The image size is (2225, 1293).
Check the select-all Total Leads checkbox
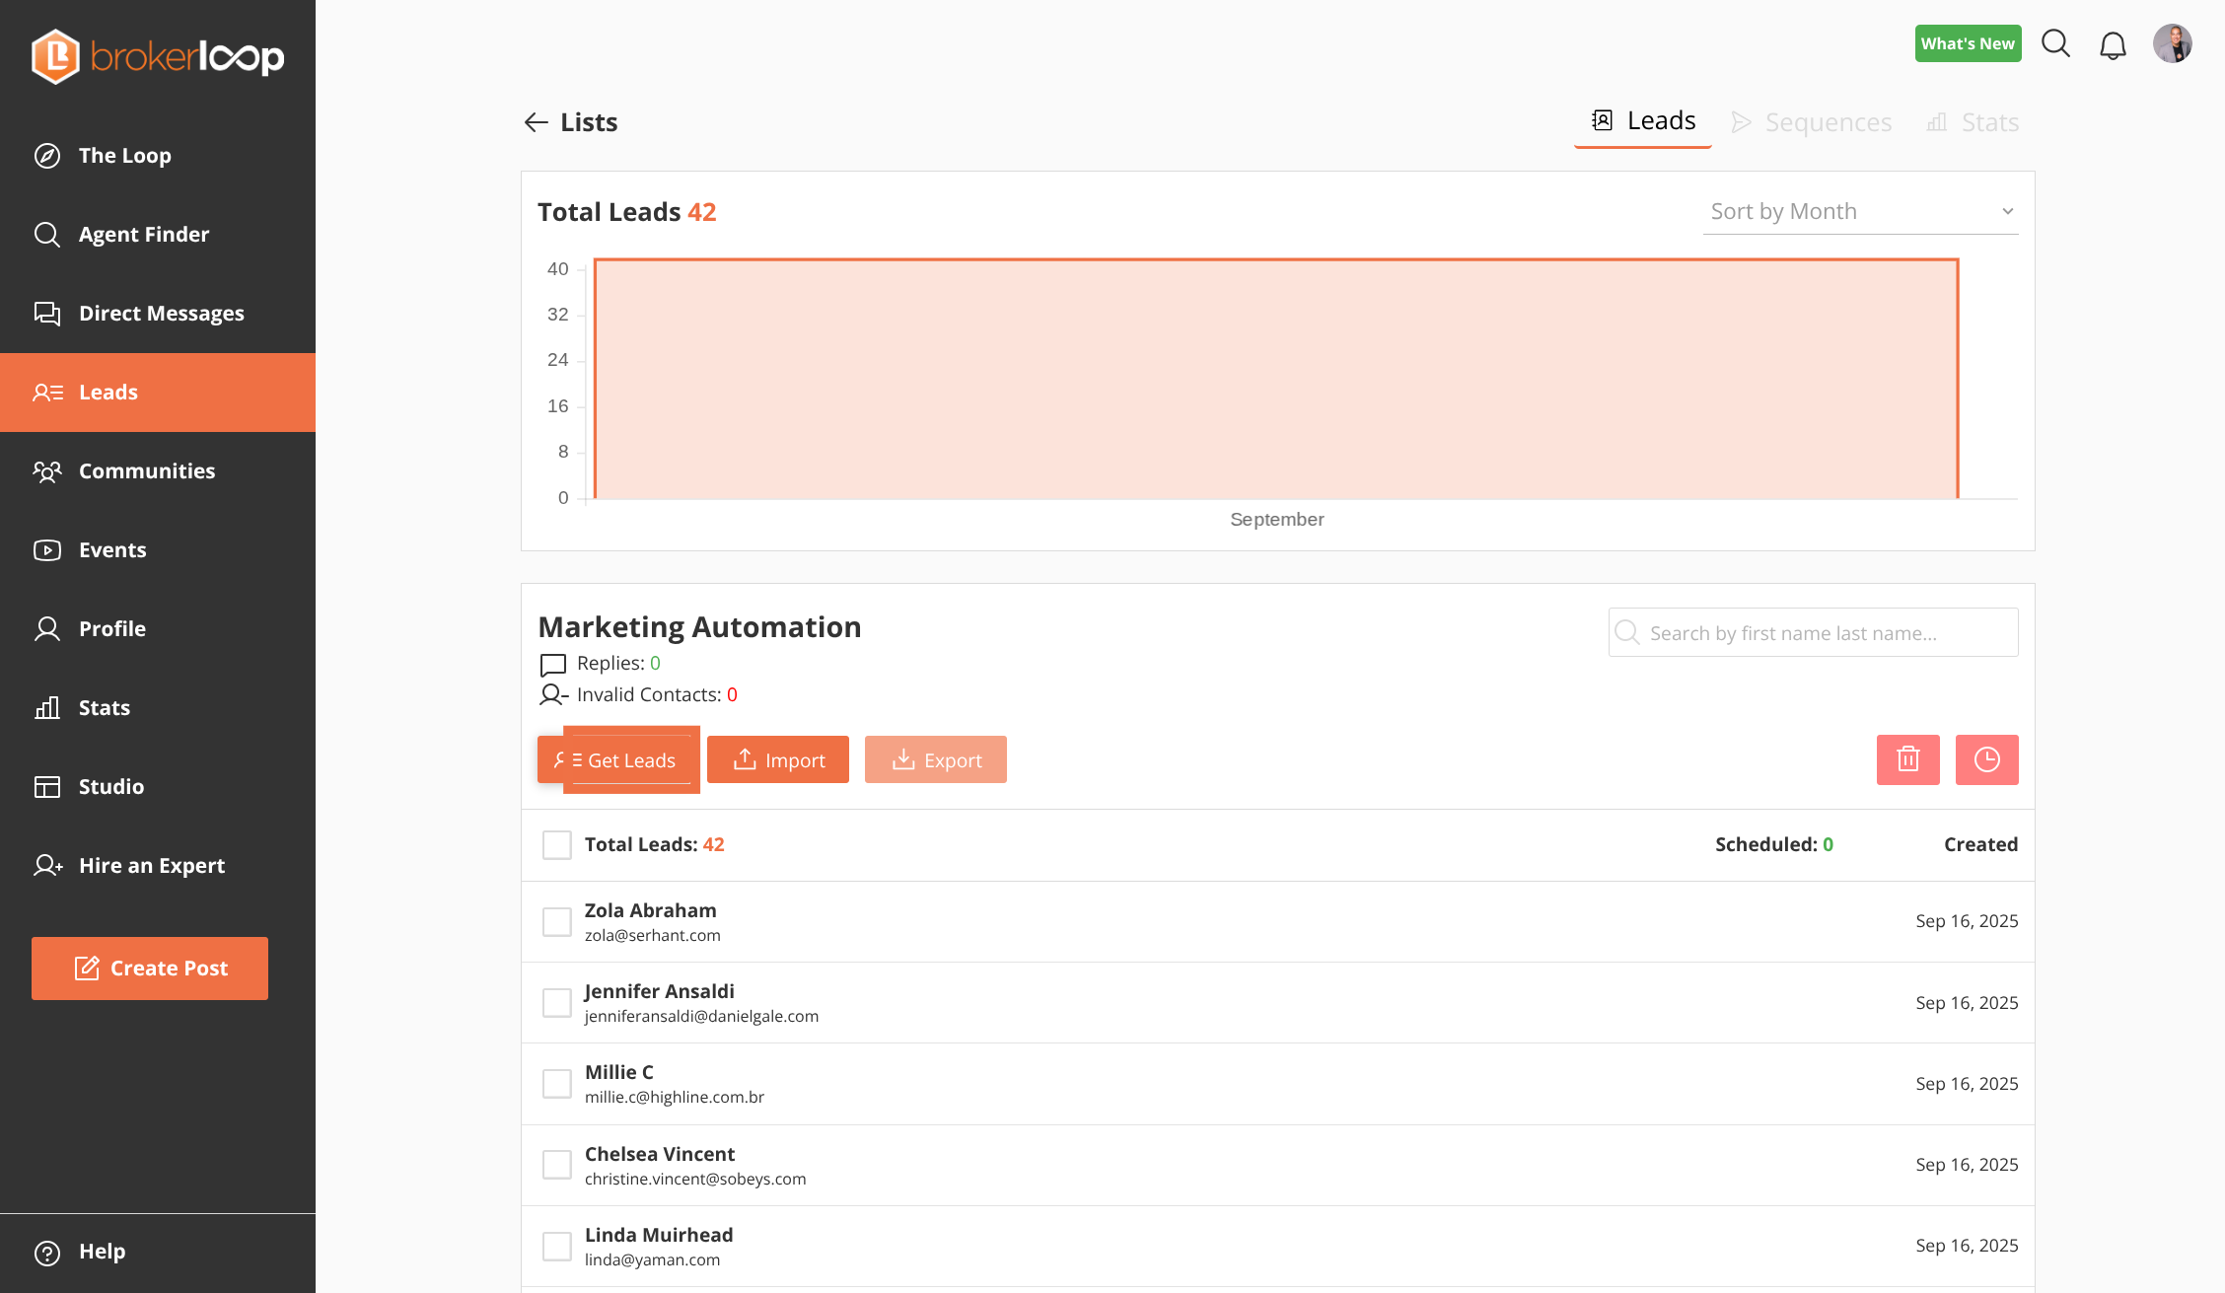[557, 845]
